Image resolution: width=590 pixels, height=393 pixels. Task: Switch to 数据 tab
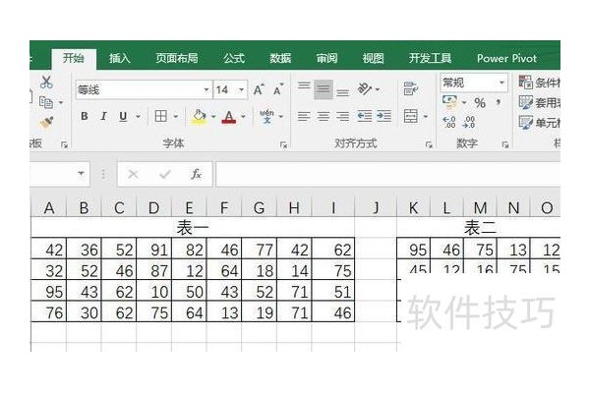(x=280, y=58)
